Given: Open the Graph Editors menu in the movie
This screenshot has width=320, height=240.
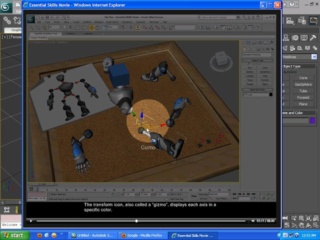Looking at the screenshot, I should (x=112, y=22).
